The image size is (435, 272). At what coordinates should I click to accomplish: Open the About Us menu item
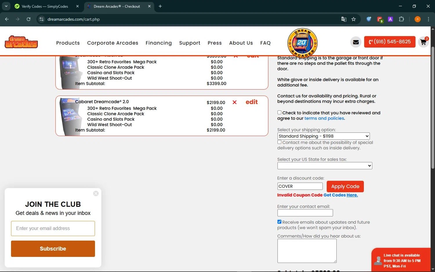[241, 43]
